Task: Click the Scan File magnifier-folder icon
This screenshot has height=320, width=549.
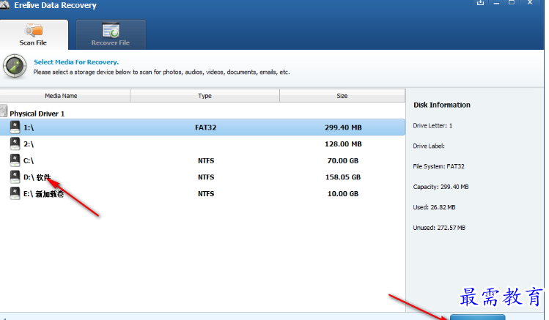Action: click(x=34, y=31)
